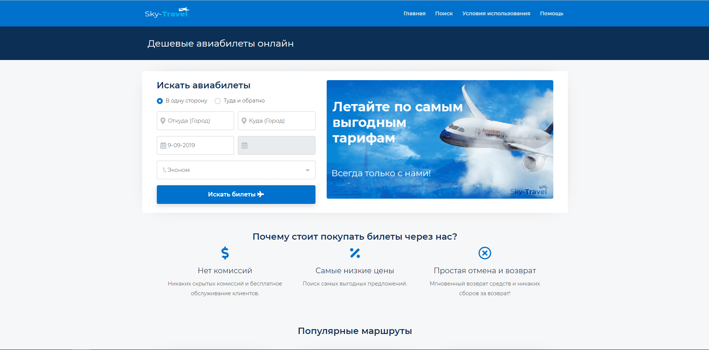
Task: Click the calendar icon next to 9-09-2019
Action: [163, 145]
